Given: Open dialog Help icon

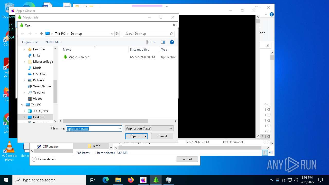Looking at the screenshot, I should pos(172,42).
